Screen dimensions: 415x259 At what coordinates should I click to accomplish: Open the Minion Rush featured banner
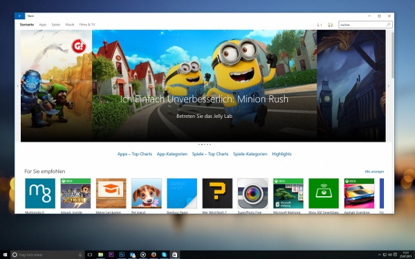point(204,86)
